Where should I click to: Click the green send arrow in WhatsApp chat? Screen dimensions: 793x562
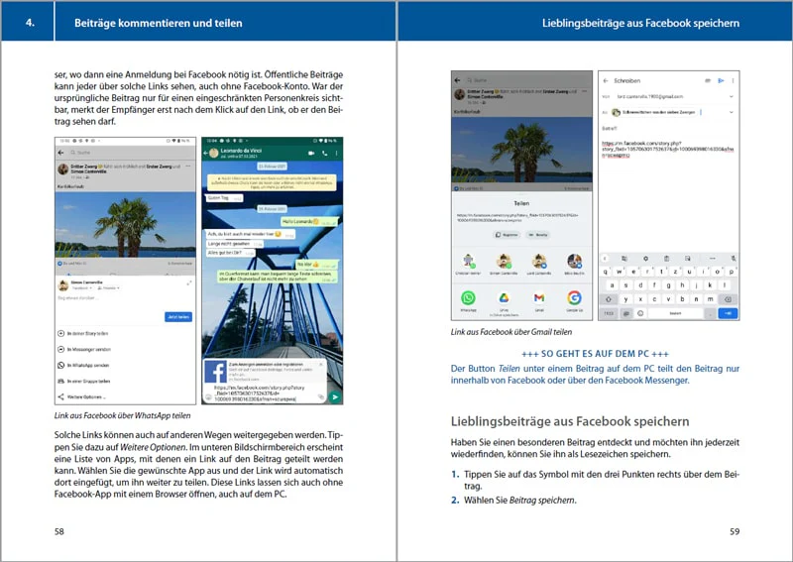click(x=334, y=397)
